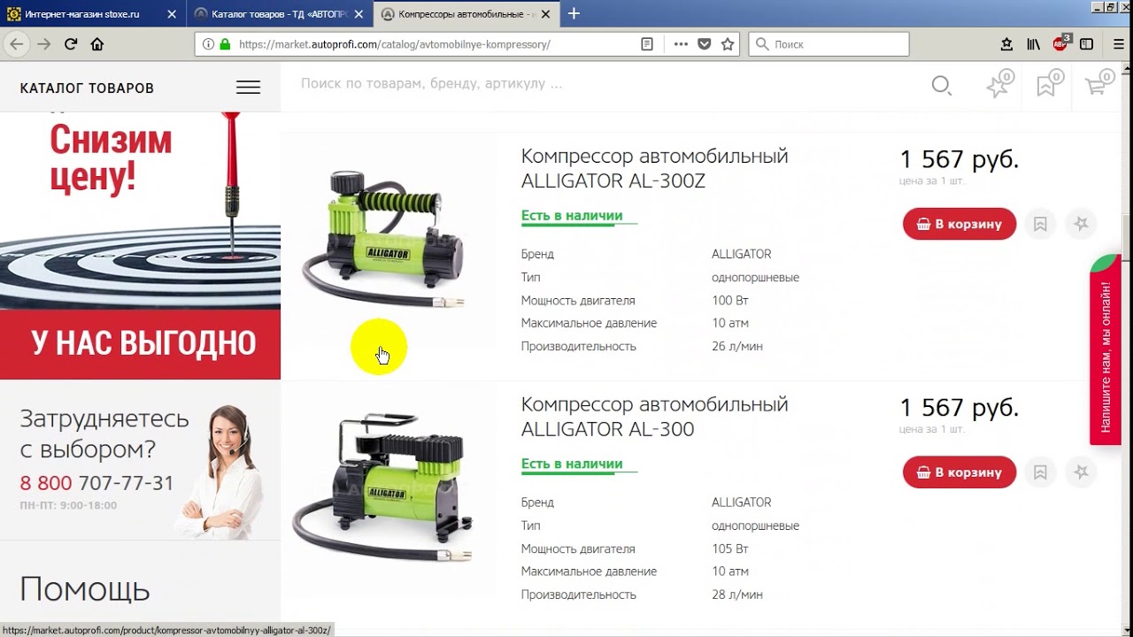Open the Firefox hamburger menu

click(1119, 44)
